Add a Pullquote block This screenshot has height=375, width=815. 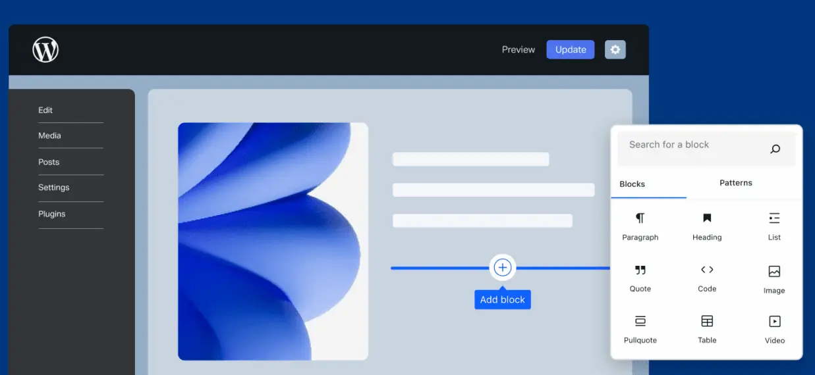tap(640, 322)
